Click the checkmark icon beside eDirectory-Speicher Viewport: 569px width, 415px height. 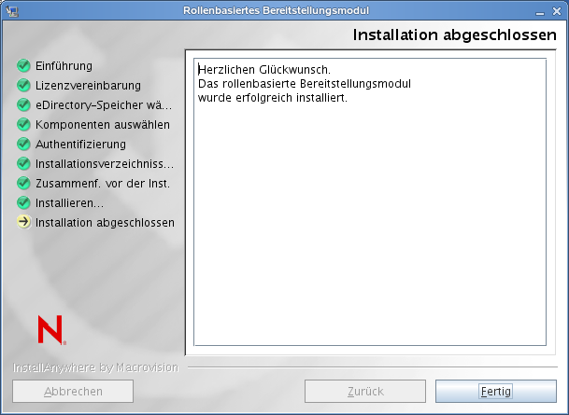coord(23,104)
